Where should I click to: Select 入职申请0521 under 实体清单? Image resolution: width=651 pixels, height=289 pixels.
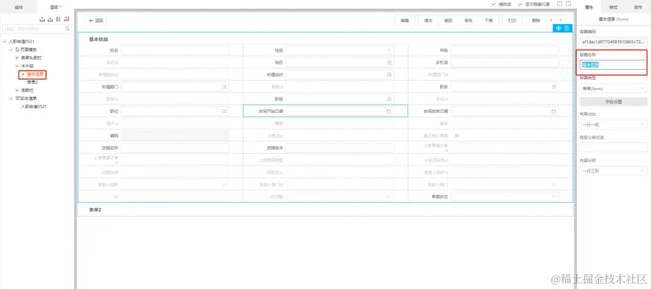[34, 106]
